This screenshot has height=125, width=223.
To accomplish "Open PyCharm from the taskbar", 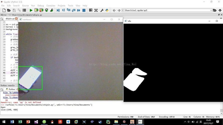I will [x=108, y=122].
